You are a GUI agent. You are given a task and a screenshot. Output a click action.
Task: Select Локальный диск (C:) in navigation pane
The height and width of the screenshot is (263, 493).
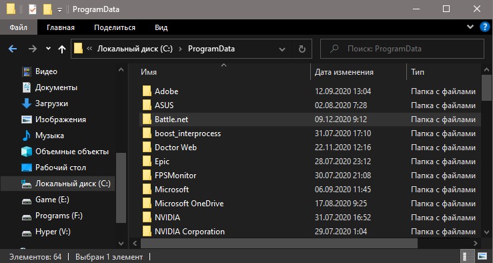coord(58,184)
